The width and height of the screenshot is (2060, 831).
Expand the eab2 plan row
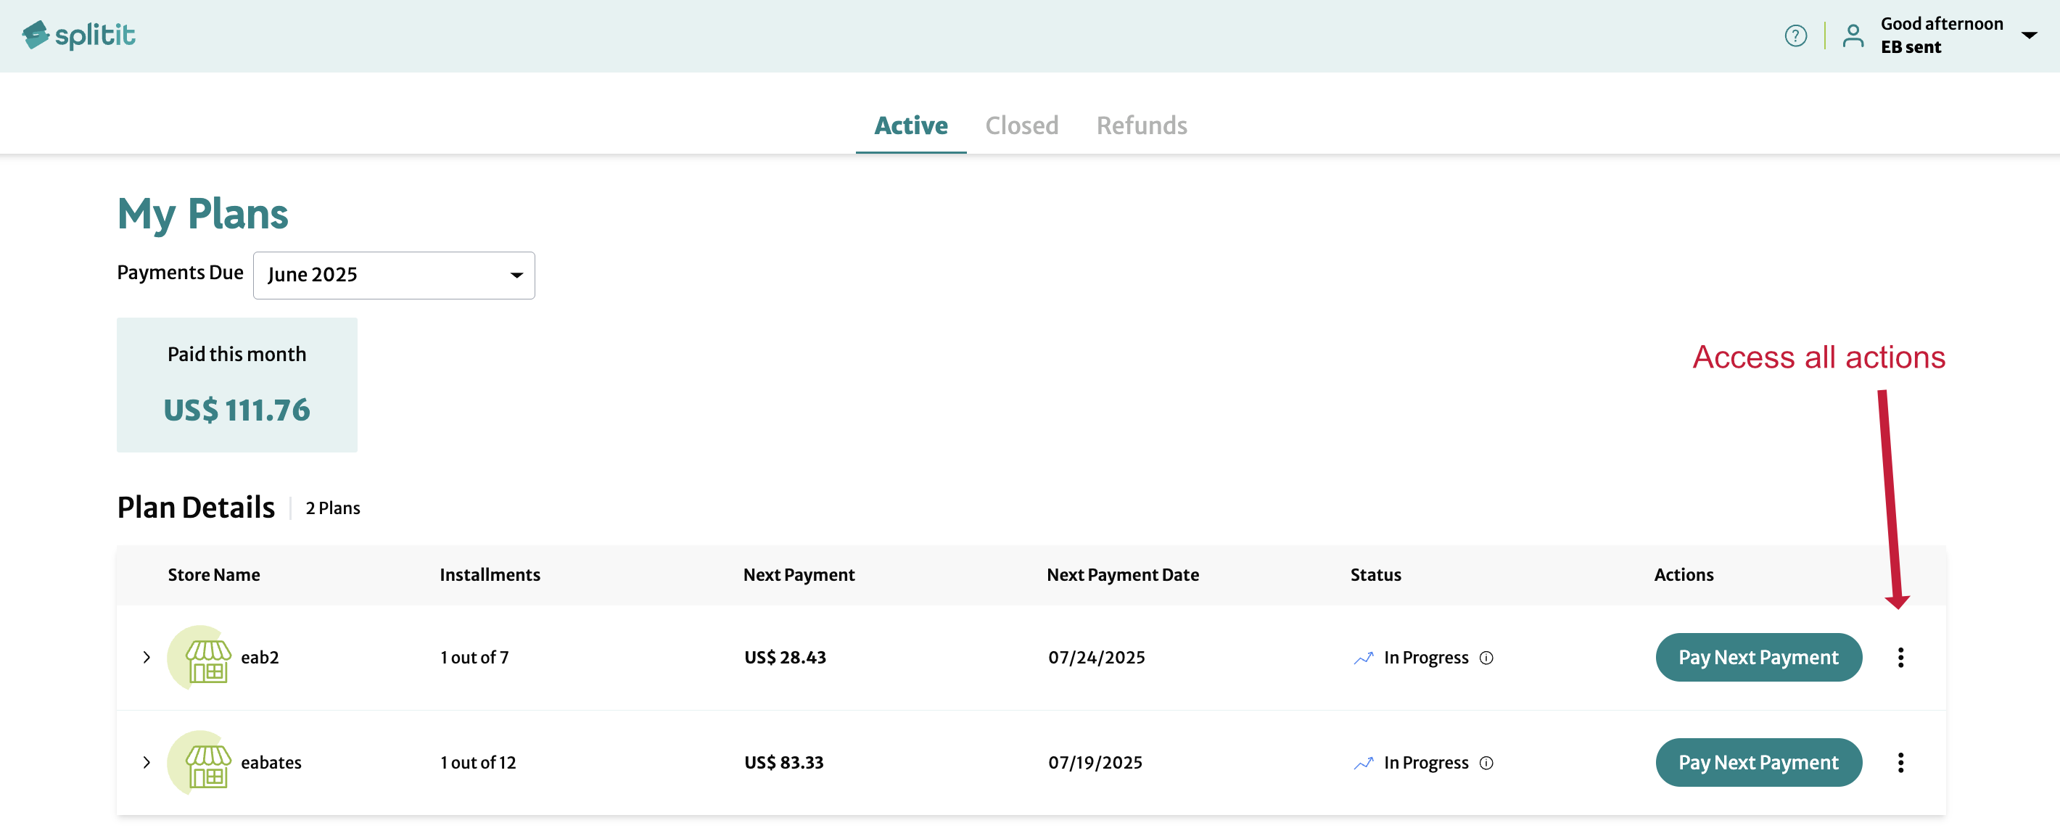click(147, 657)
